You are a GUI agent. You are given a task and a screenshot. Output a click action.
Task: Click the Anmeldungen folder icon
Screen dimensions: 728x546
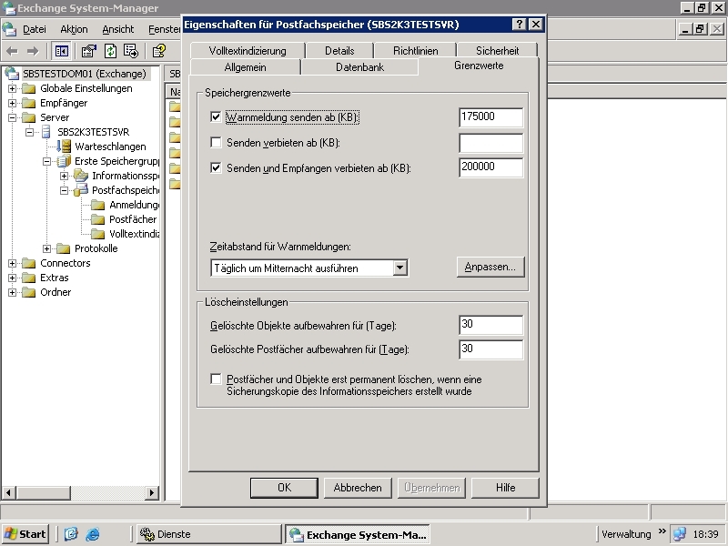[98, 205]
